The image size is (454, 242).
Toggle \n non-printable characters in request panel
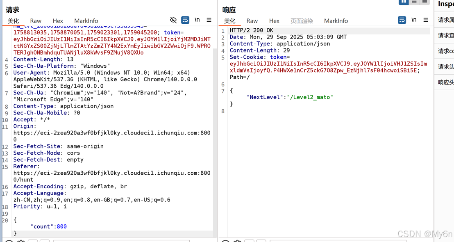click(197, 20)
